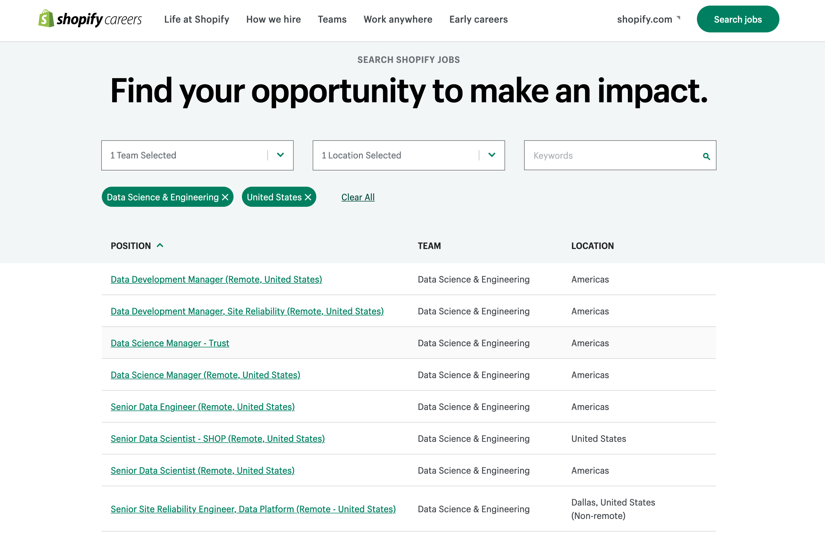Screen dimensions: 825x536
Task: Open Senior Site Reliability Engineer posting
Action: pos(253,509)
